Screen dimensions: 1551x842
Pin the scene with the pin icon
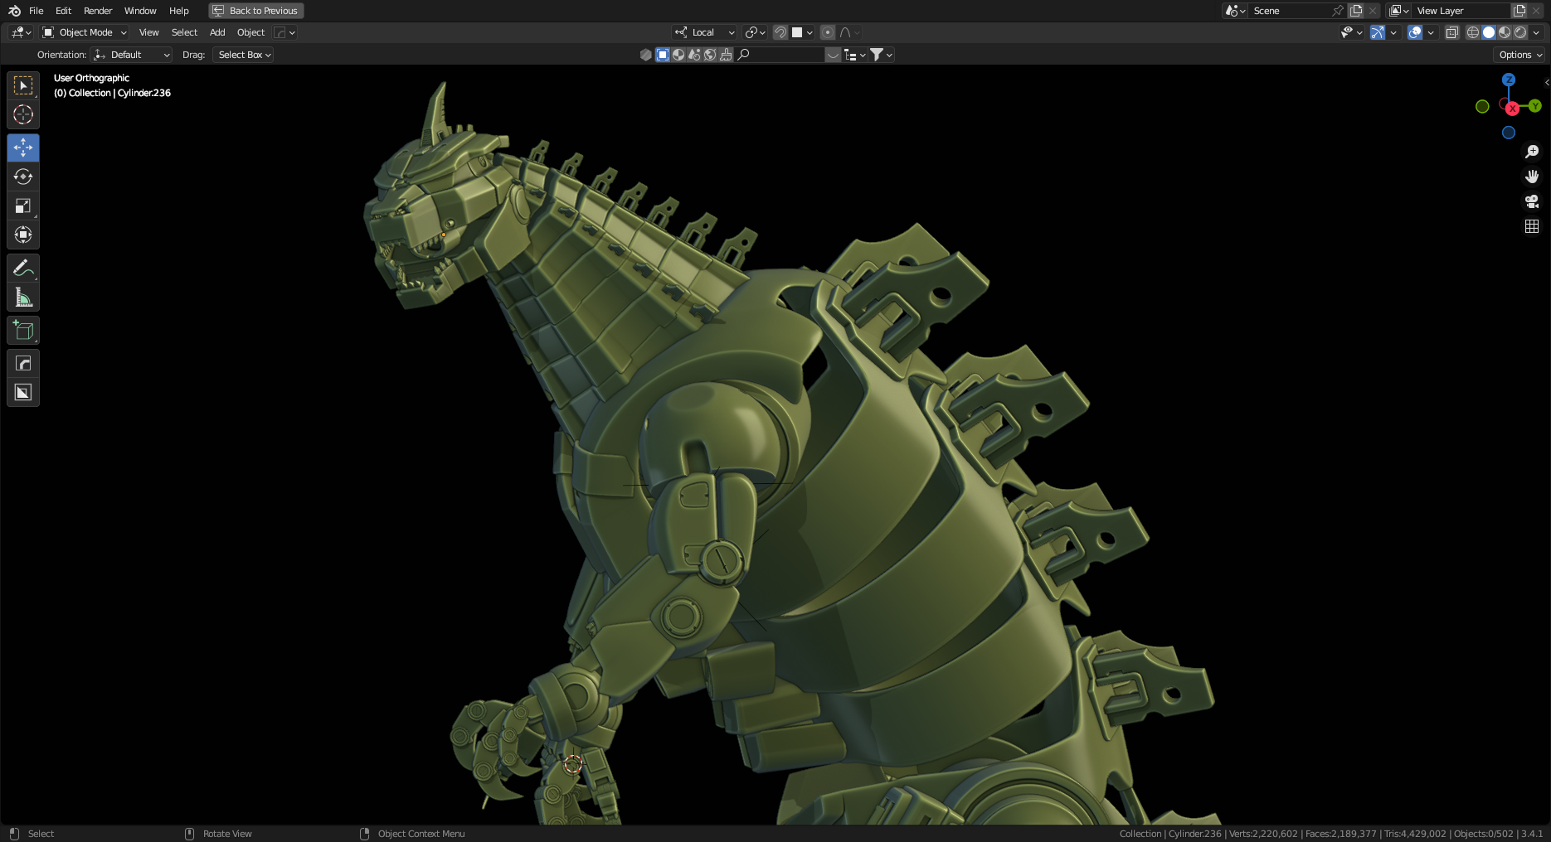pyautogui.click(x=1337, y=11)
